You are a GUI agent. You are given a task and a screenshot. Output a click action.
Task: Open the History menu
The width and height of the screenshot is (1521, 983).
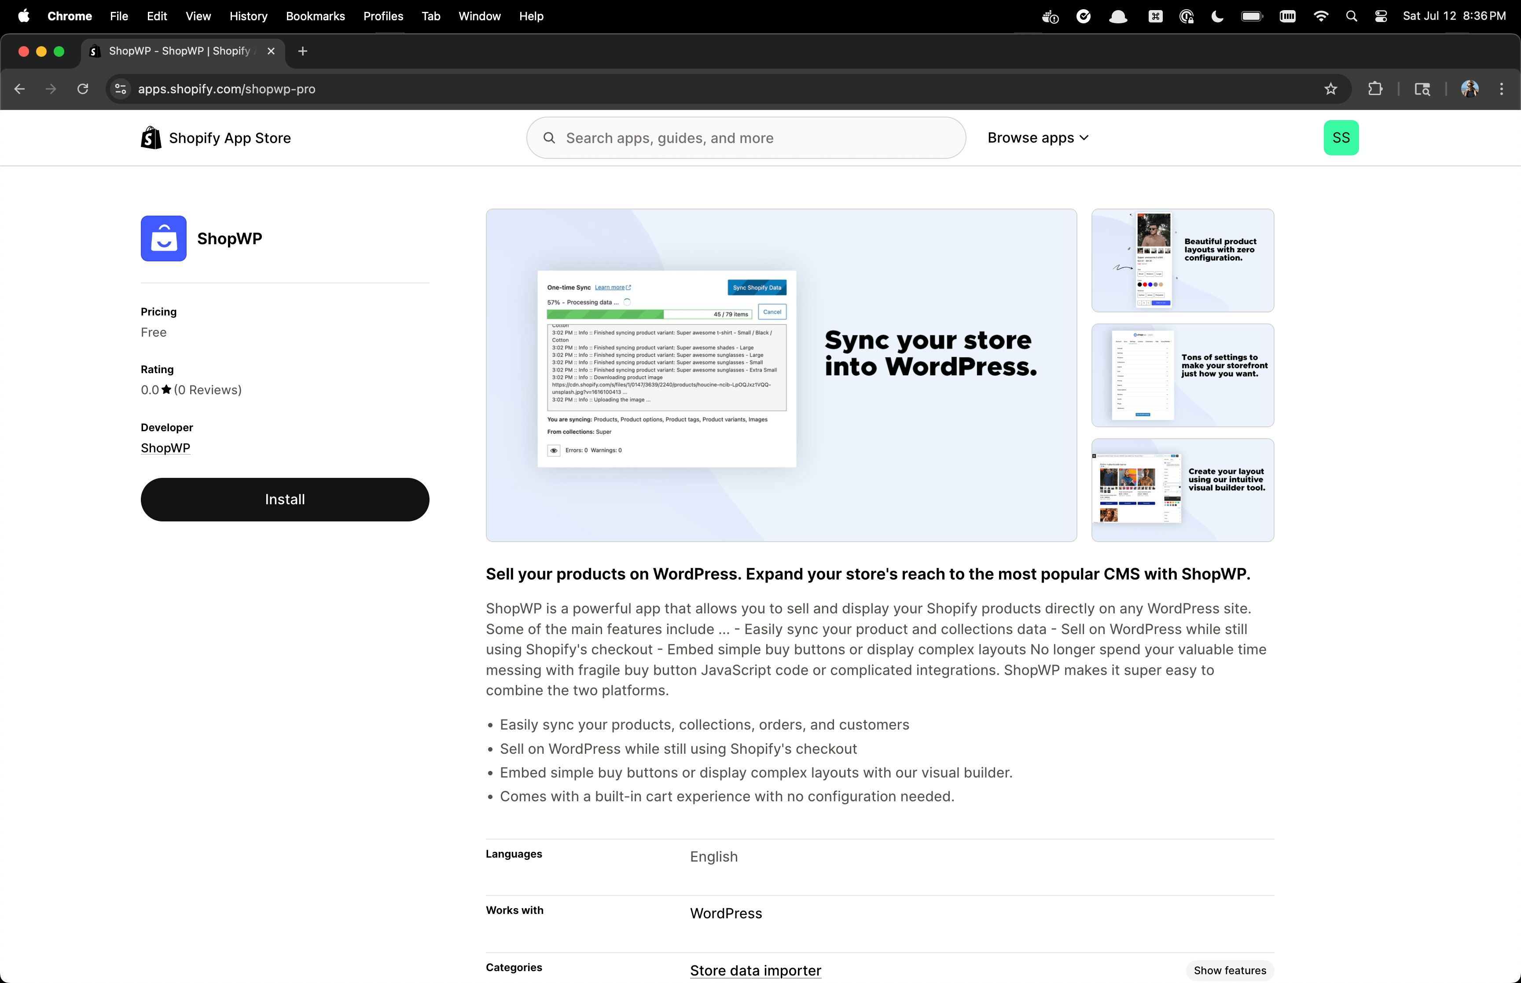point(248,16)
